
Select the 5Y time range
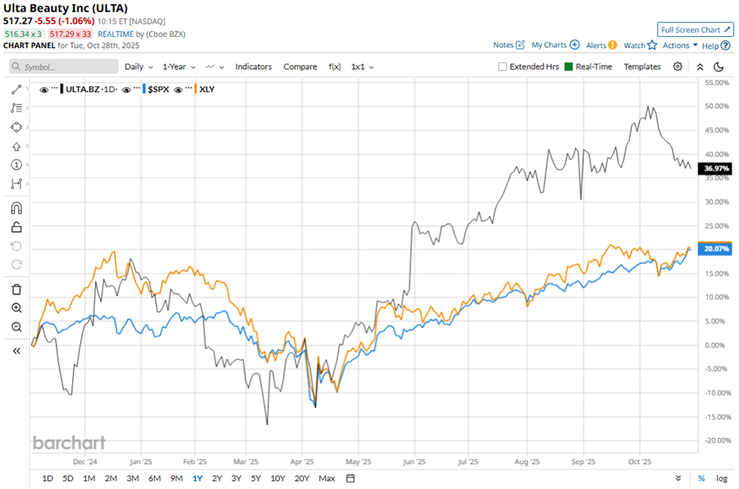(x=256, y=478)
